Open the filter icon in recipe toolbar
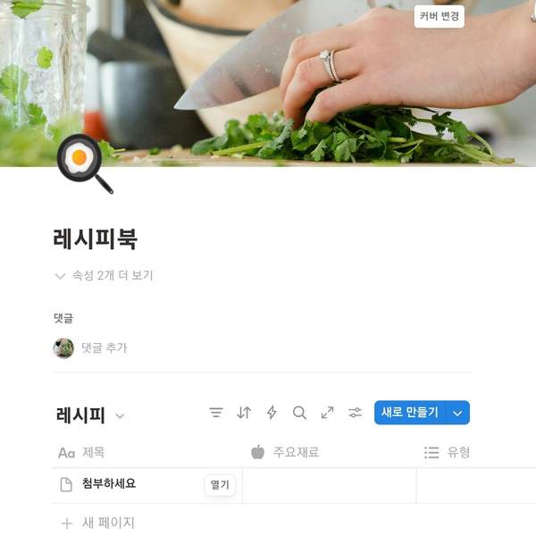 tap(216, 413)
